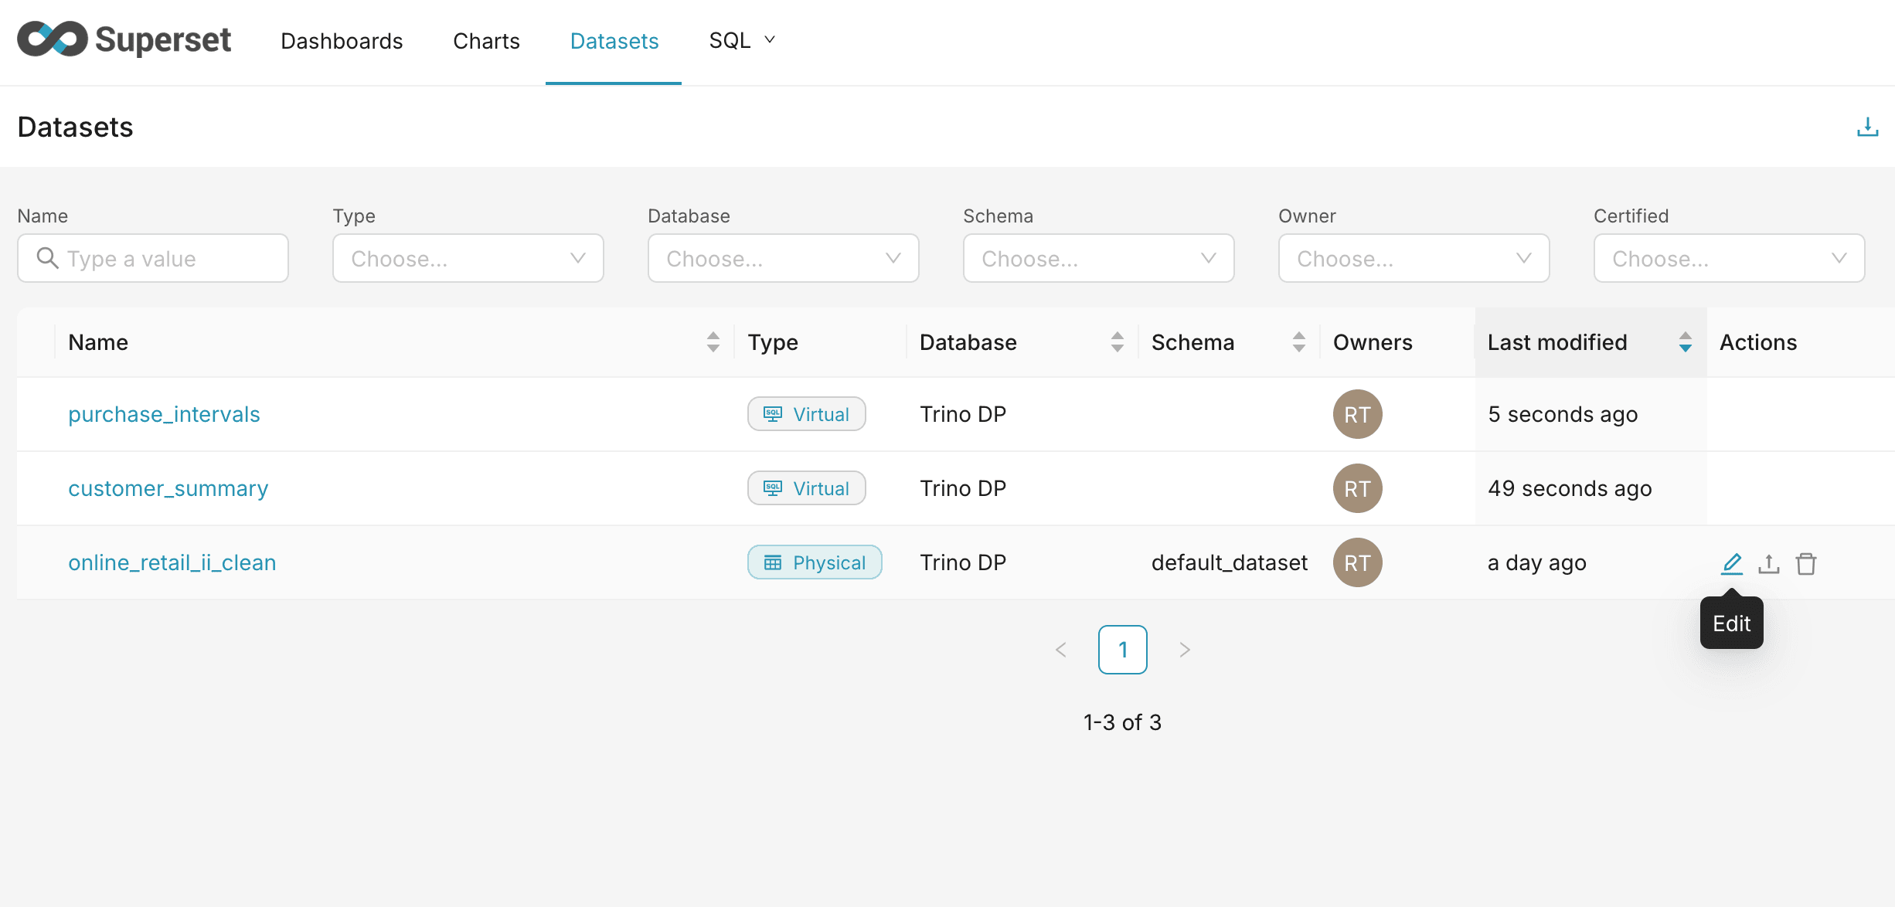Open the Schema filter dropdown

tap(1098, 258)
